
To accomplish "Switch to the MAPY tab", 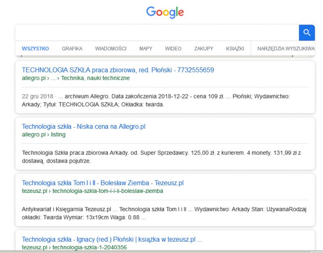I will (146, 48).
